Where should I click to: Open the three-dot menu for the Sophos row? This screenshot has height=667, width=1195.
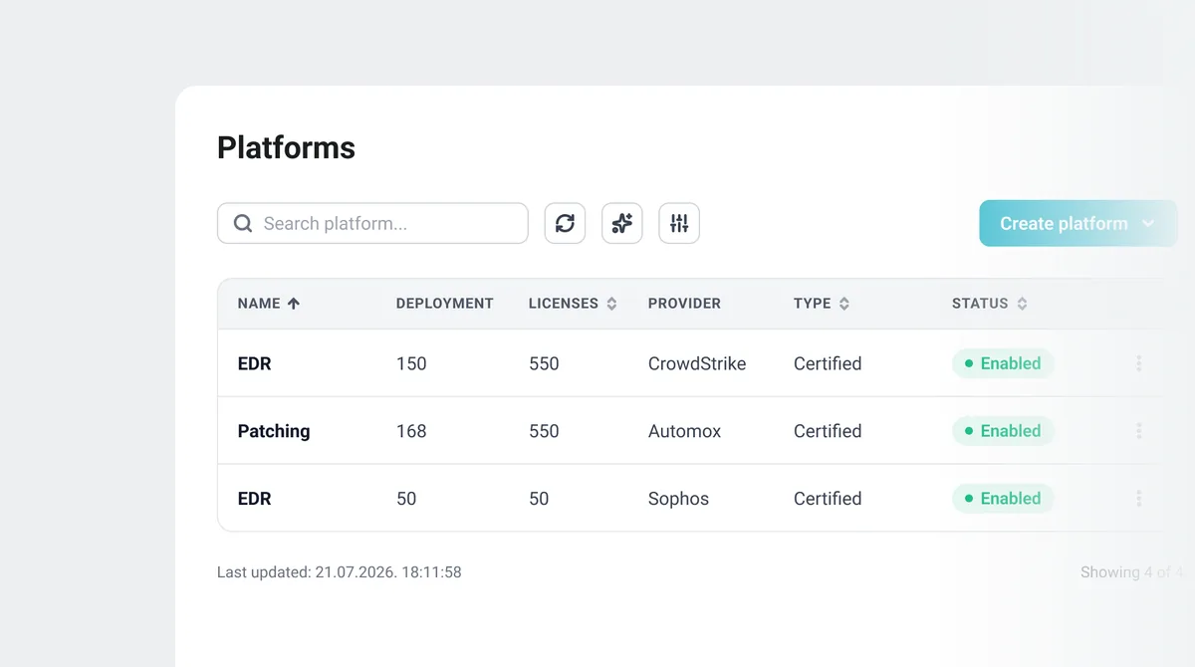point(1138,499)
